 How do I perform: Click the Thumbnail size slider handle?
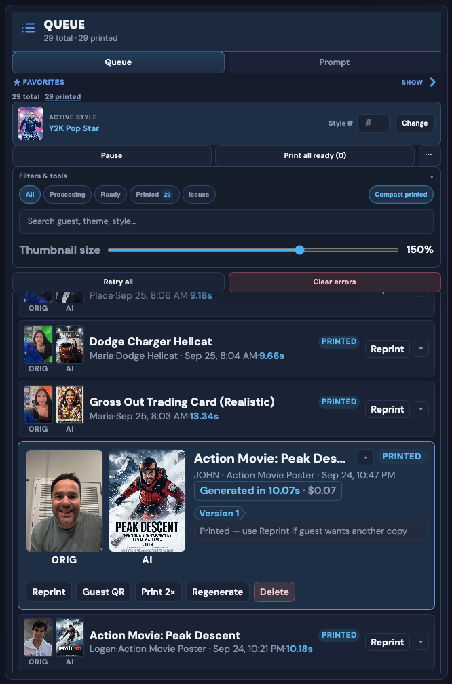pos(299,250)
